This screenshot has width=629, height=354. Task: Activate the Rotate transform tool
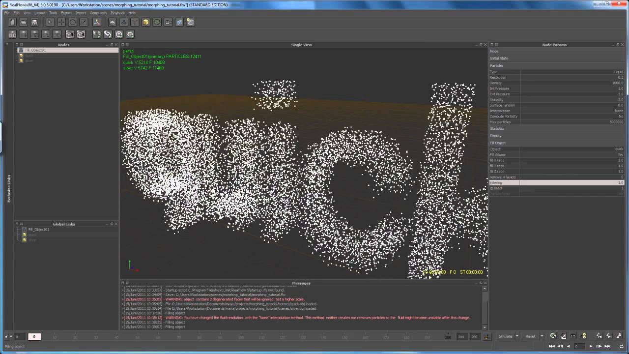coord(72,22)
